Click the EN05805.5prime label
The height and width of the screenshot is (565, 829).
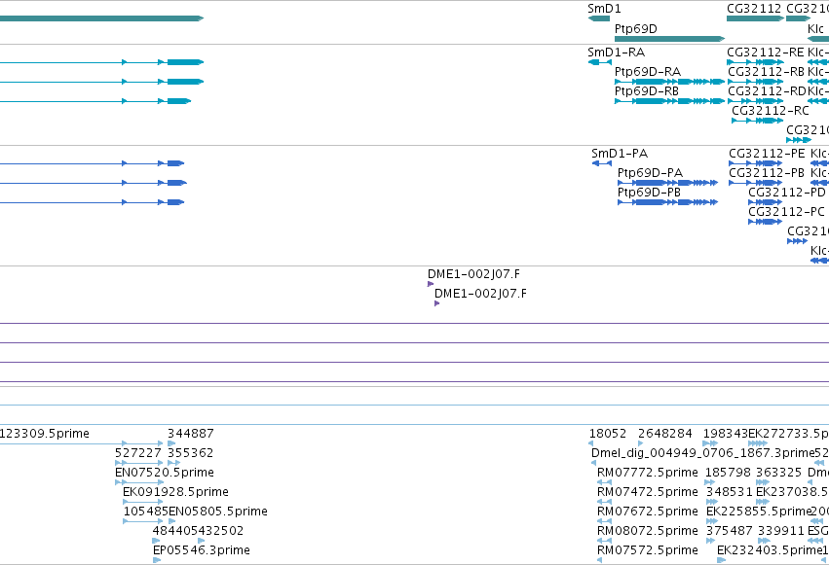218,512
